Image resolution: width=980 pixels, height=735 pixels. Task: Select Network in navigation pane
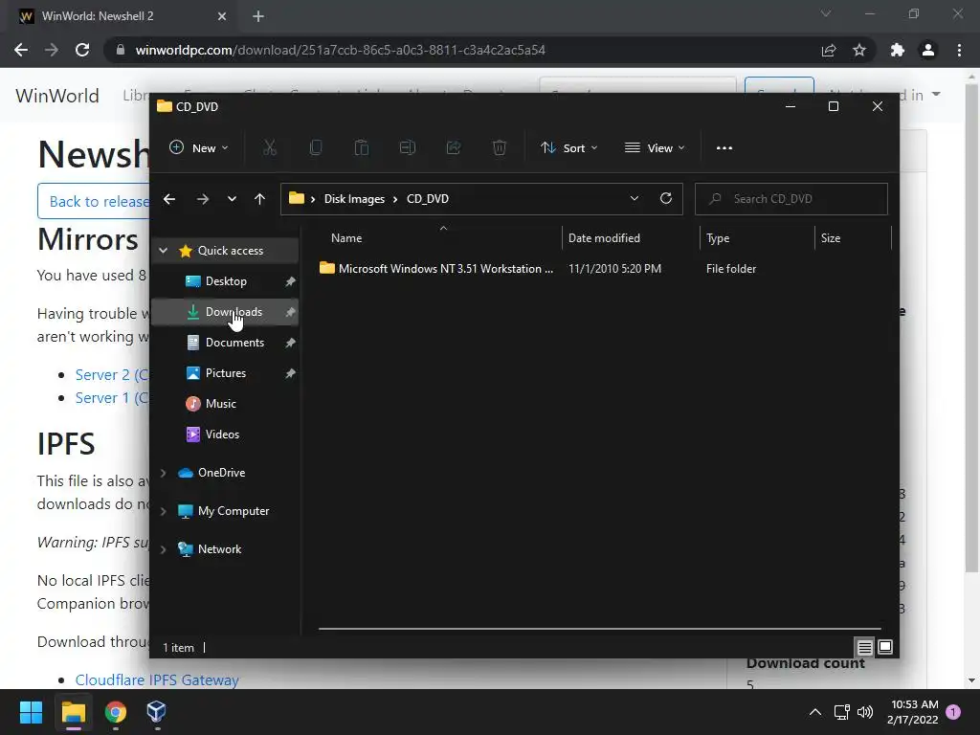click(x=219, y=549)
